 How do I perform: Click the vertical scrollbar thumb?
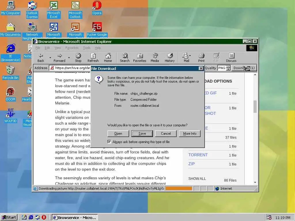255,106
